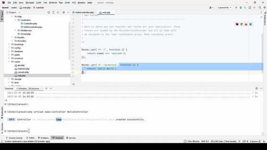
Task: Hide the Terminal tool window
Action: [261, 88]
